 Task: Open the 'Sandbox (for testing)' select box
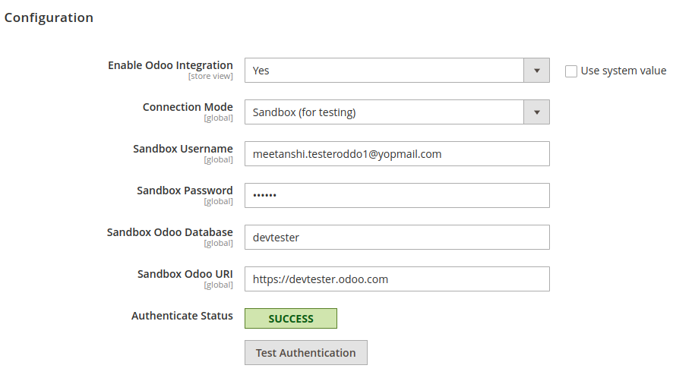pos(397,112)
